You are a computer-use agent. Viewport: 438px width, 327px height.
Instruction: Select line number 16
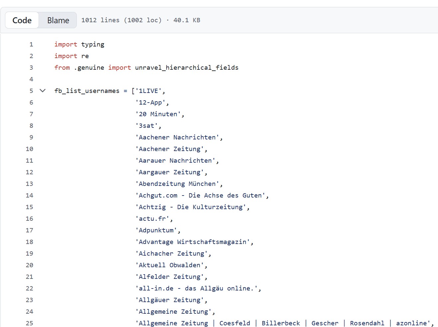(x=30, y=219)
